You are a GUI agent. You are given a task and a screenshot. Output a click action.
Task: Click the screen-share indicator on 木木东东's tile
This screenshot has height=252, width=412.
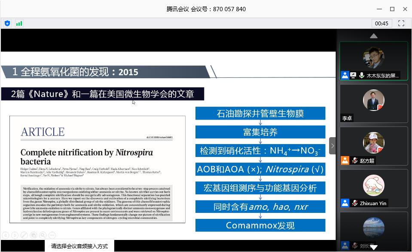(353, 75)
